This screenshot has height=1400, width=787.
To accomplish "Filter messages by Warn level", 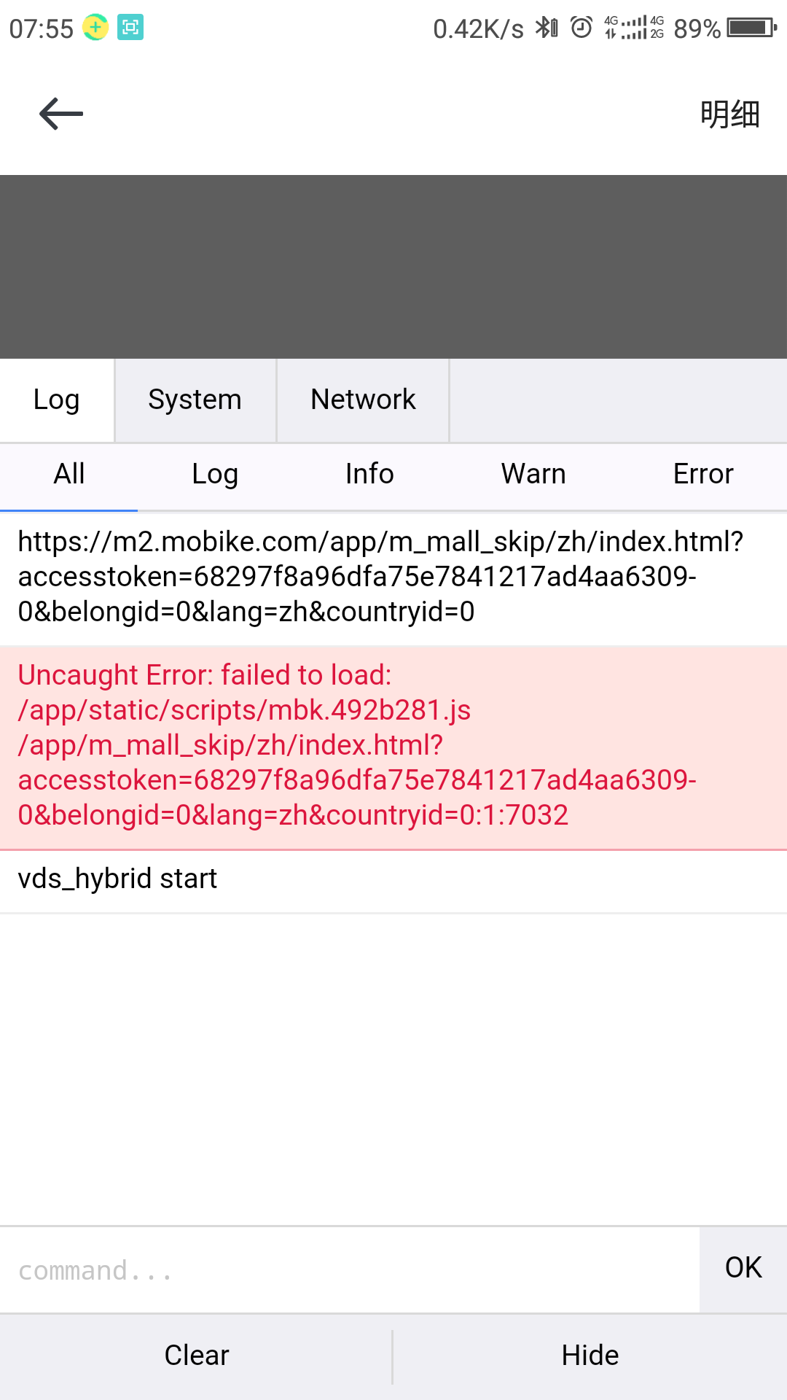I will coord(533,475).
